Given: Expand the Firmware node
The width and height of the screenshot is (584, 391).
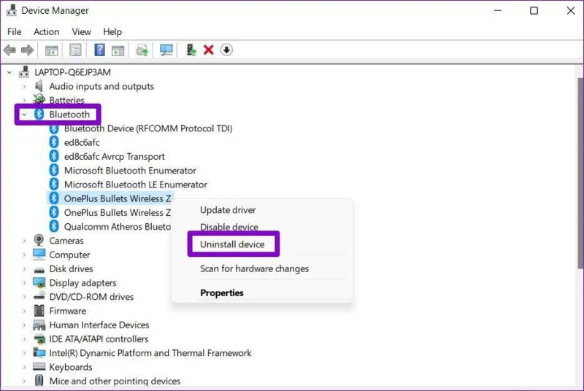Looking at the screenshot, I should pos(24,311).
